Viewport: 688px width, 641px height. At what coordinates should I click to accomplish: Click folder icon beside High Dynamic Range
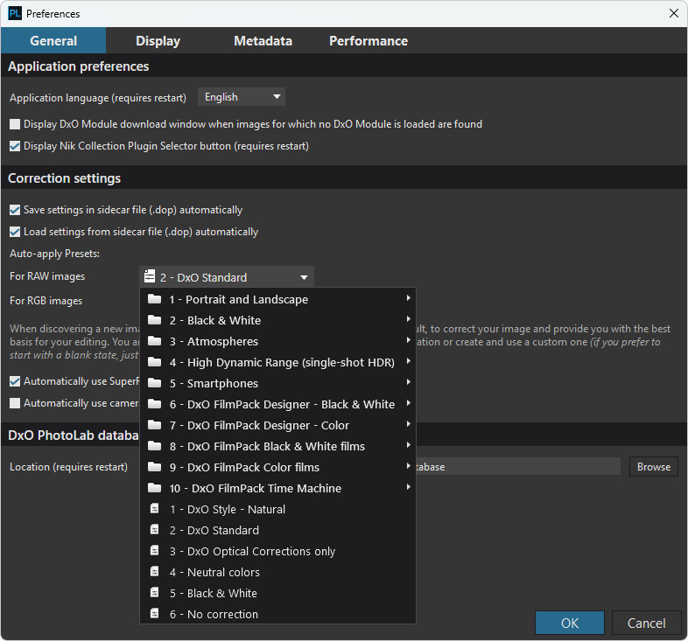click(154, 362)
